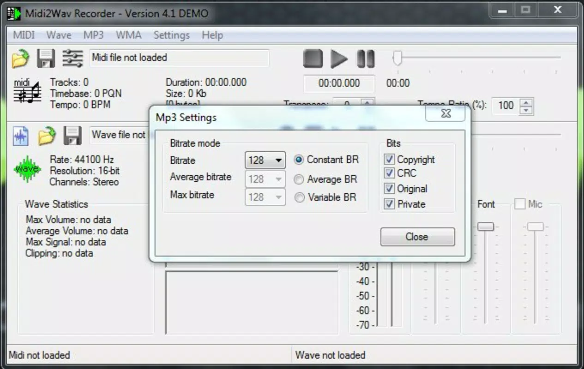Open the Max bitrate dropdown
The height and width of the screenshot is (369, 584).
point(265,197)
